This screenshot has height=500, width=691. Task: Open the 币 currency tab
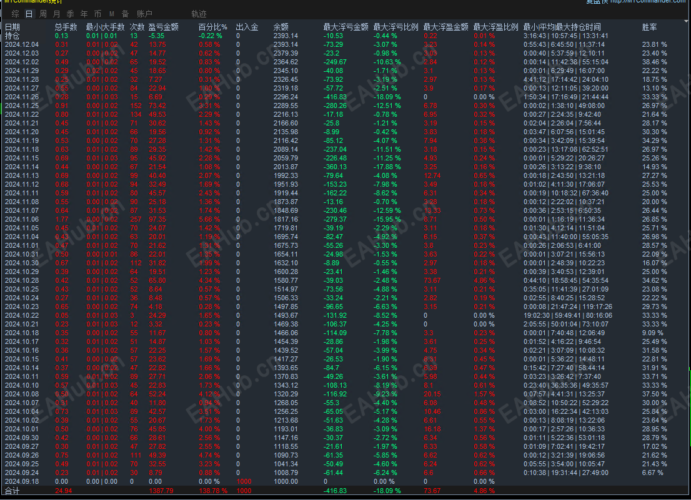(98, 14)
